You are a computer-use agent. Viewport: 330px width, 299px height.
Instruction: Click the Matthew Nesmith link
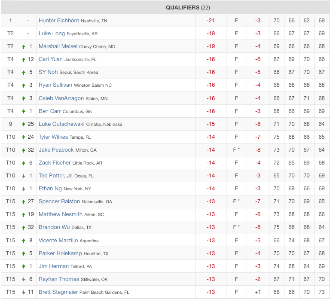point(61,214)
